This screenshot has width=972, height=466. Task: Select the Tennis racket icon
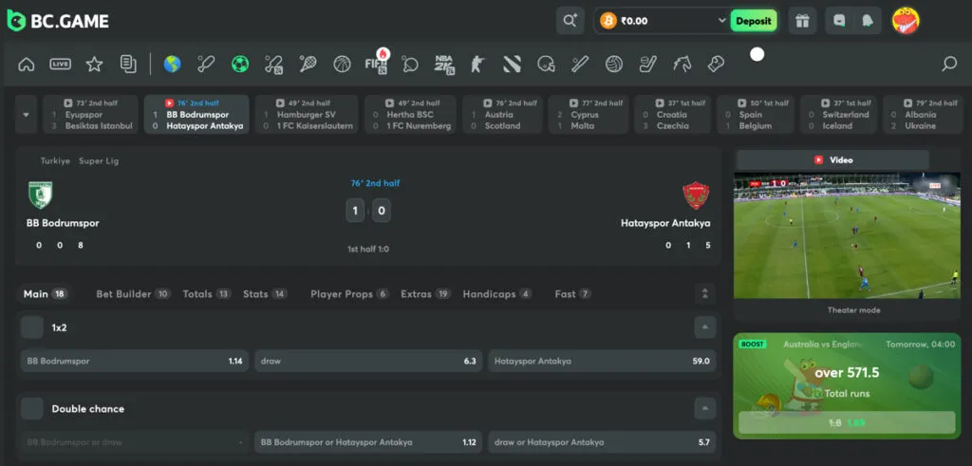point(308,64)
